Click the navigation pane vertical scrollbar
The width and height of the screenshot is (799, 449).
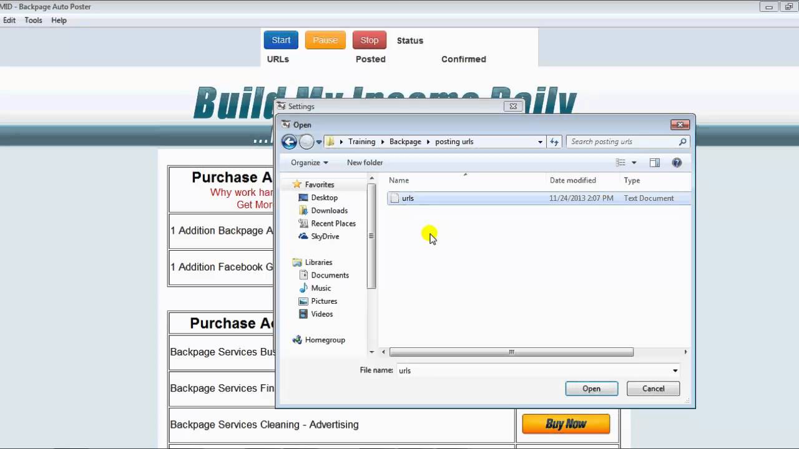pos(371,236)
